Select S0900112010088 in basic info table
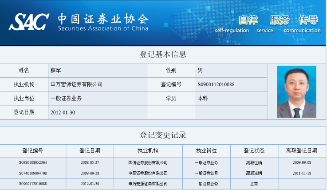 point(216,84)
